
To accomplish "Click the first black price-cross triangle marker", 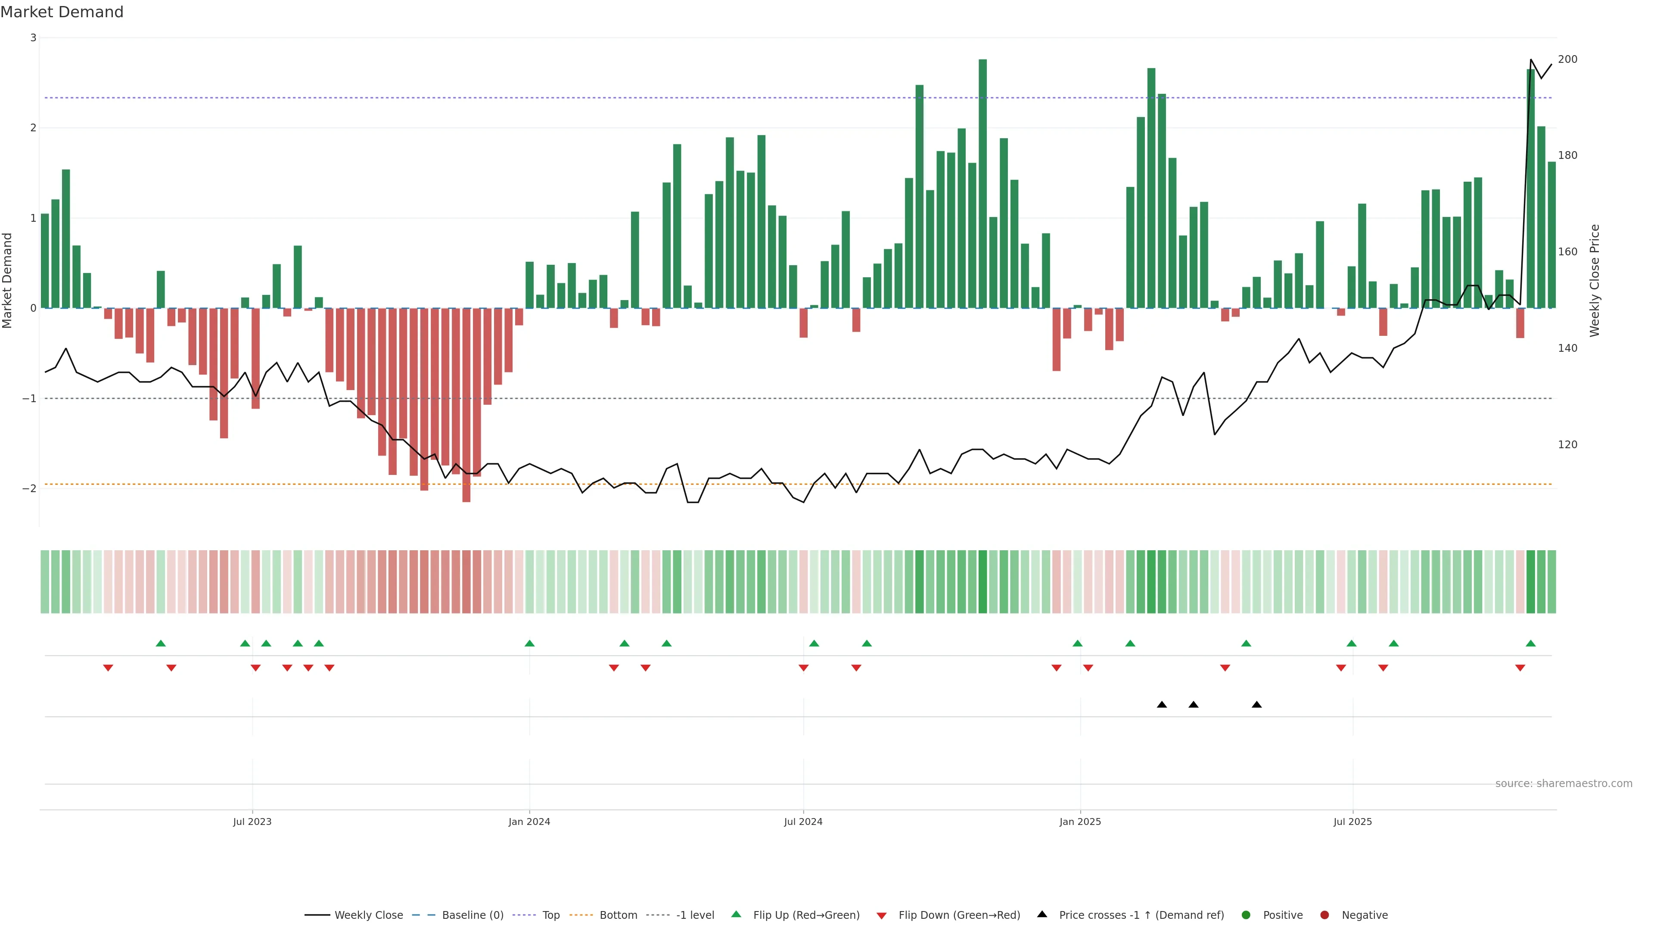I will (1162, 705).
